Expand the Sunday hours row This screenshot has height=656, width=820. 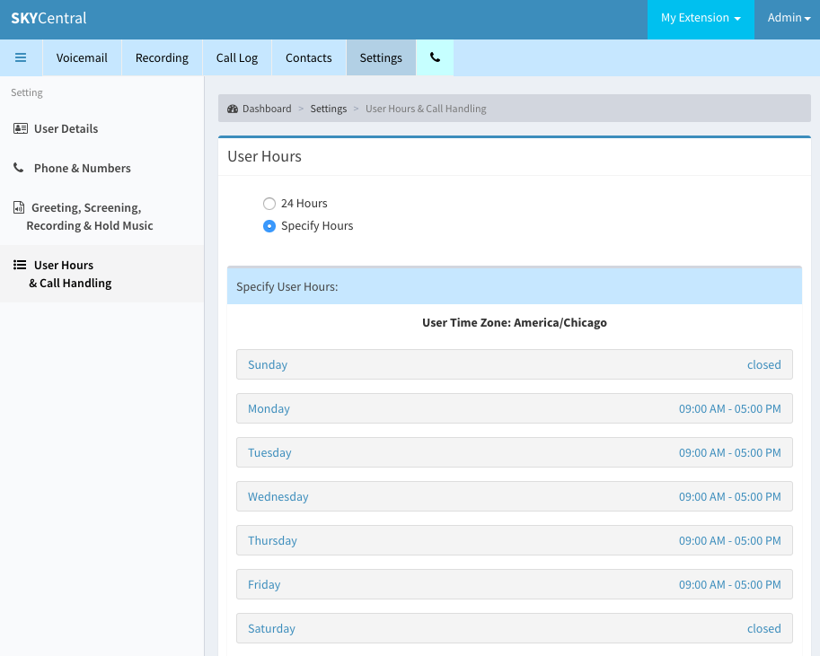point(515,364)
